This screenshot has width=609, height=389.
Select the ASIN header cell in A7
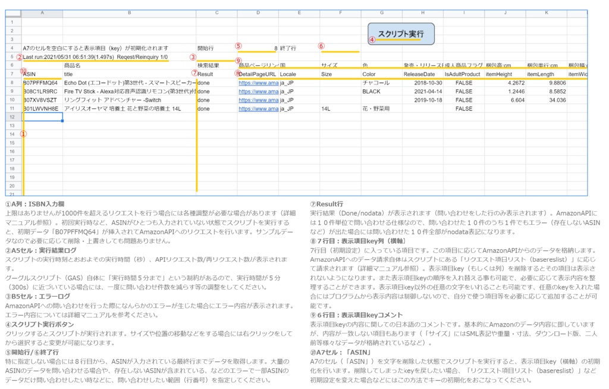coord(42,75)
